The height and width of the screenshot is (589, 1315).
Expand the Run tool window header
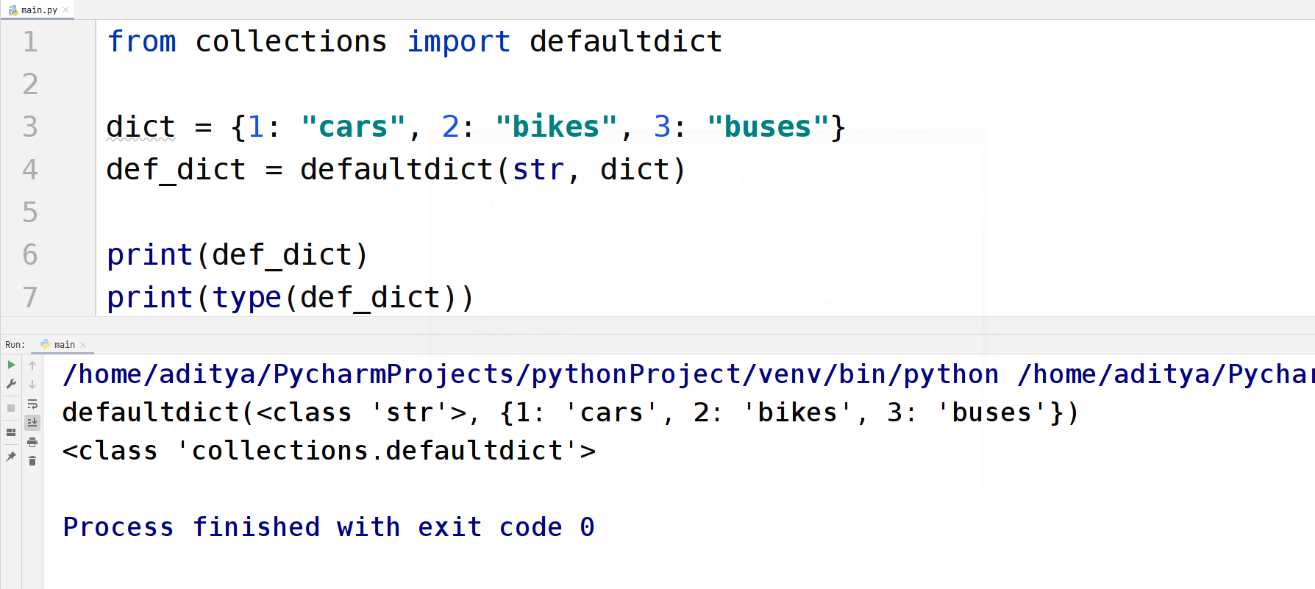tap(15, 344)
